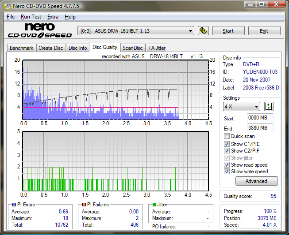This screenshot has width=289, height=235.
Task: Click the green Jitter legend square
Action: [x=154, y=205]
